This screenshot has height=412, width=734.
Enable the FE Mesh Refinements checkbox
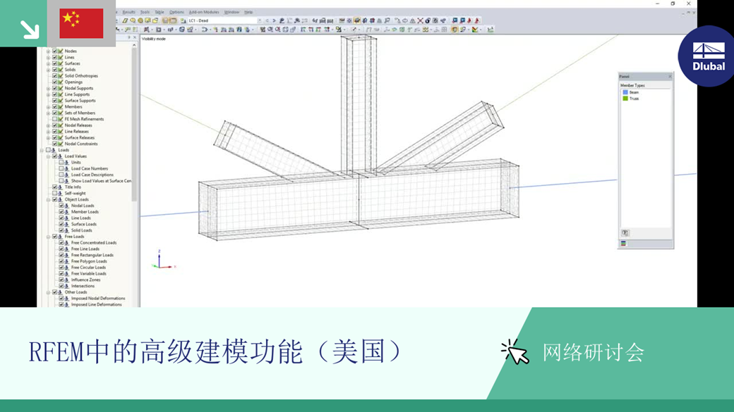click(x=55, y=118)
